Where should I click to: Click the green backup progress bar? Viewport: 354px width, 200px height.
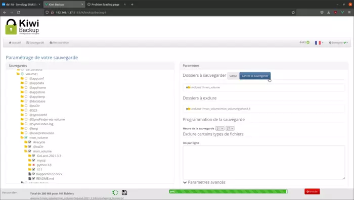[x=228, y=191]
